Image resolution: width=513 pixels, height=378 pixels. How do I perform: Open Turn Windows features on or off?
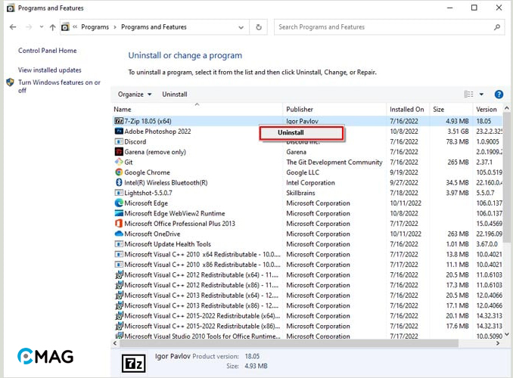coord(59,86)
